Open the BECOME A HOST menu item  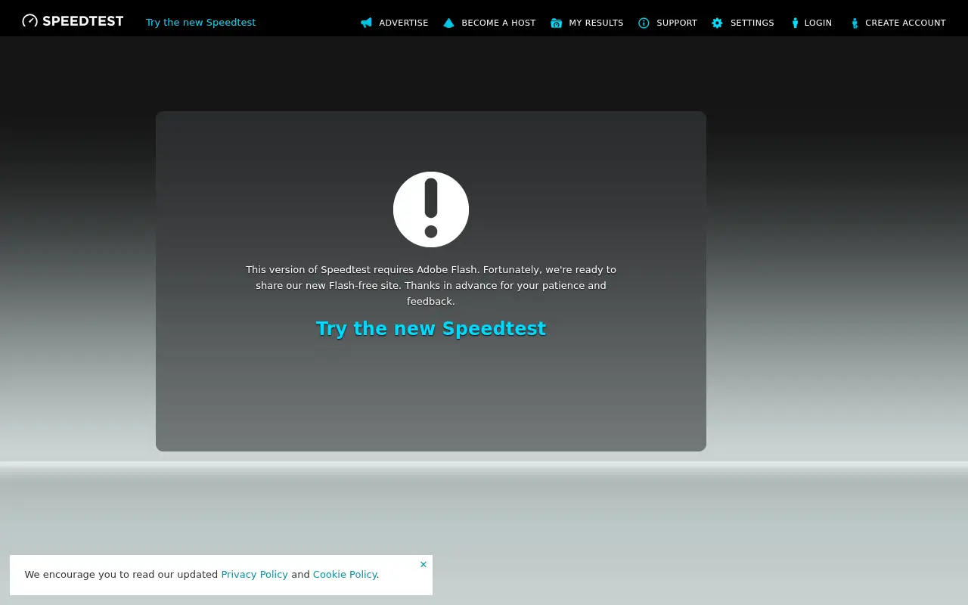tap(498, 23)
